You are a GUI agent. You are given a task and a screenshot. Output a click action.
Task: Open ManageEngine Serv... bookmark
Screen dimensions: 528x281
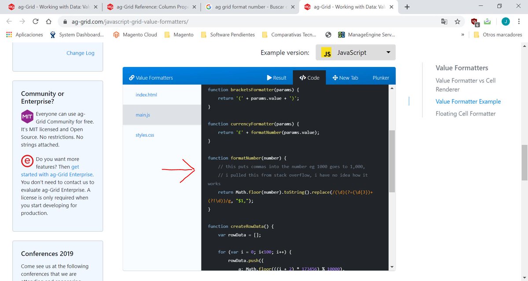point(367,34)
